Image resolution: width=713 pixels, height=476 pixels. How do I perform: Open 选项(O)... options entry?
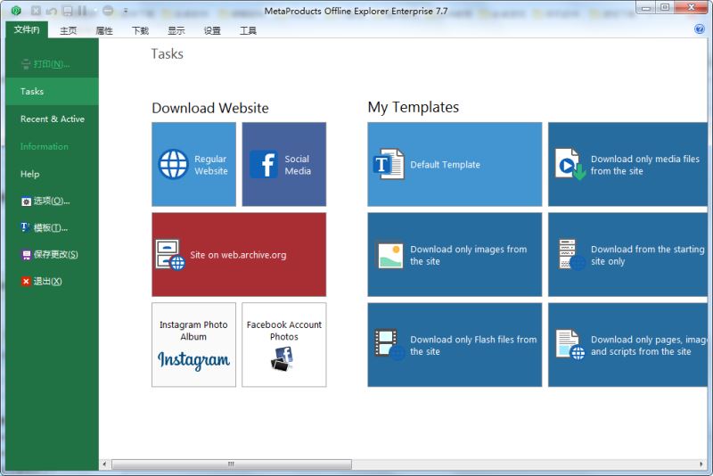[x=53, y=201]
